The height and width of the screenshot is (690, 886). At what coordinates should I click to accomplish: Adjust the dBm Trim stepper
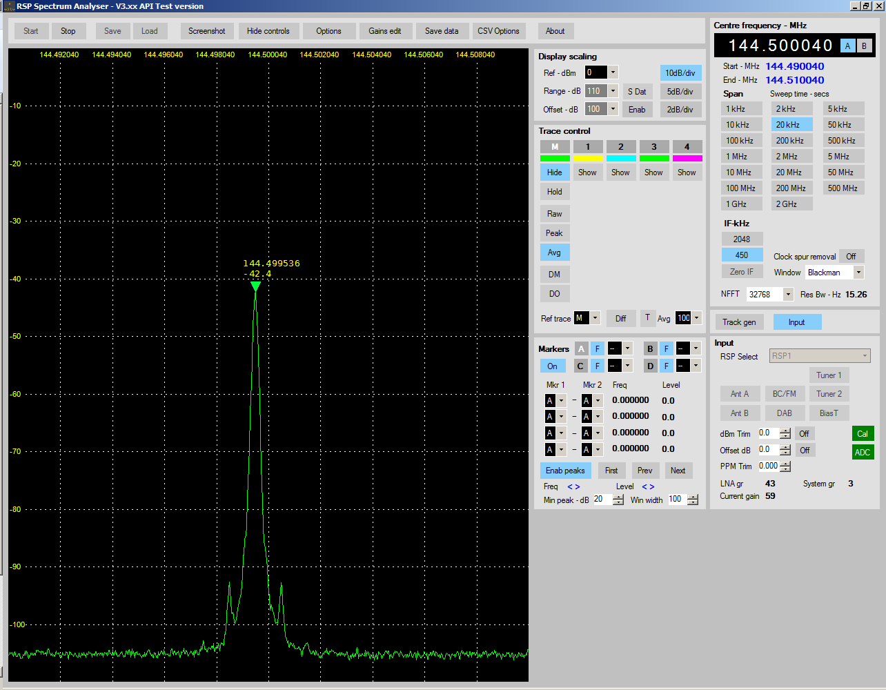pyautogui.click(x=785, y=434)
